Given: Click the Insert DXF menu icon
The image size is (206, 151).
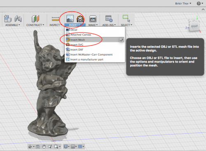Looking at the screenshot, I should (68, 49).
